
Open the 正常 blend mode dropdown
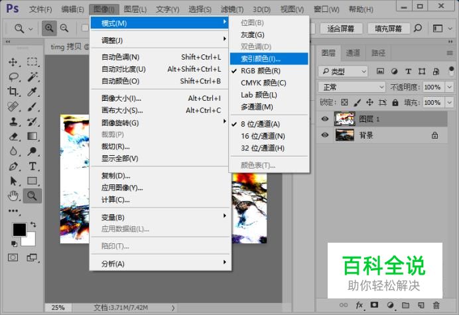pyautogui.click(x=352, y=87)
